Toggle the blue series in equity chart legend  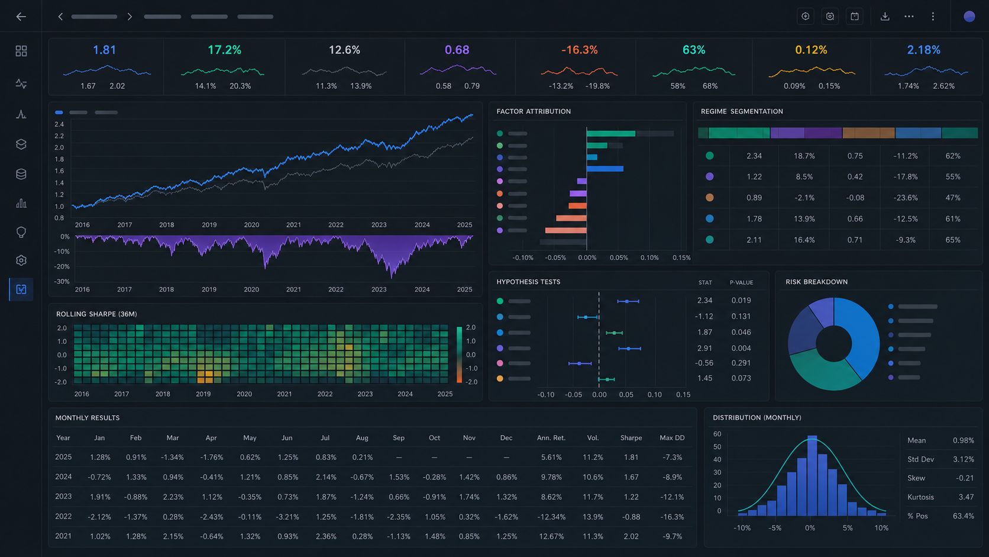[x=59, y=112]
